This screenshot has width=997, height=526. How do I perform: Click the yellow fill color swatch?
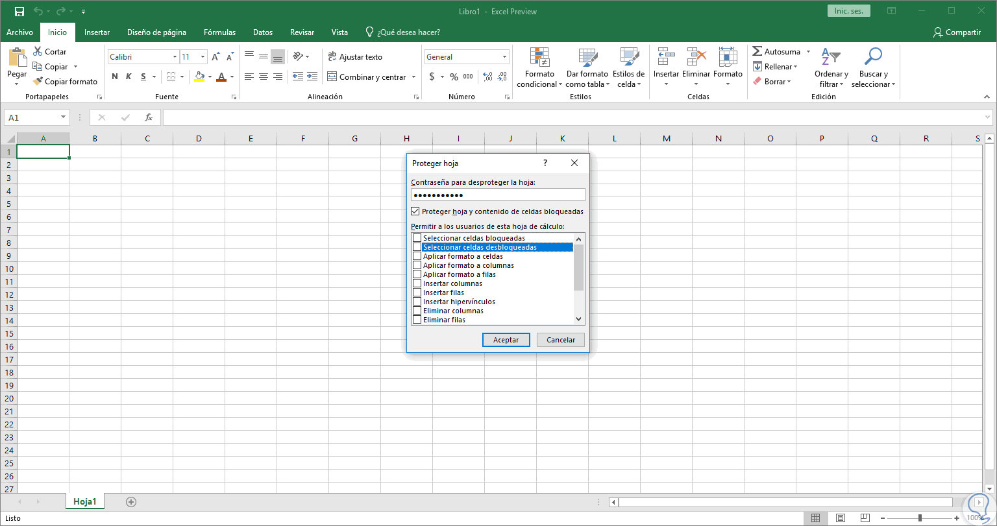pyautogui.click(x=199, y=77)
